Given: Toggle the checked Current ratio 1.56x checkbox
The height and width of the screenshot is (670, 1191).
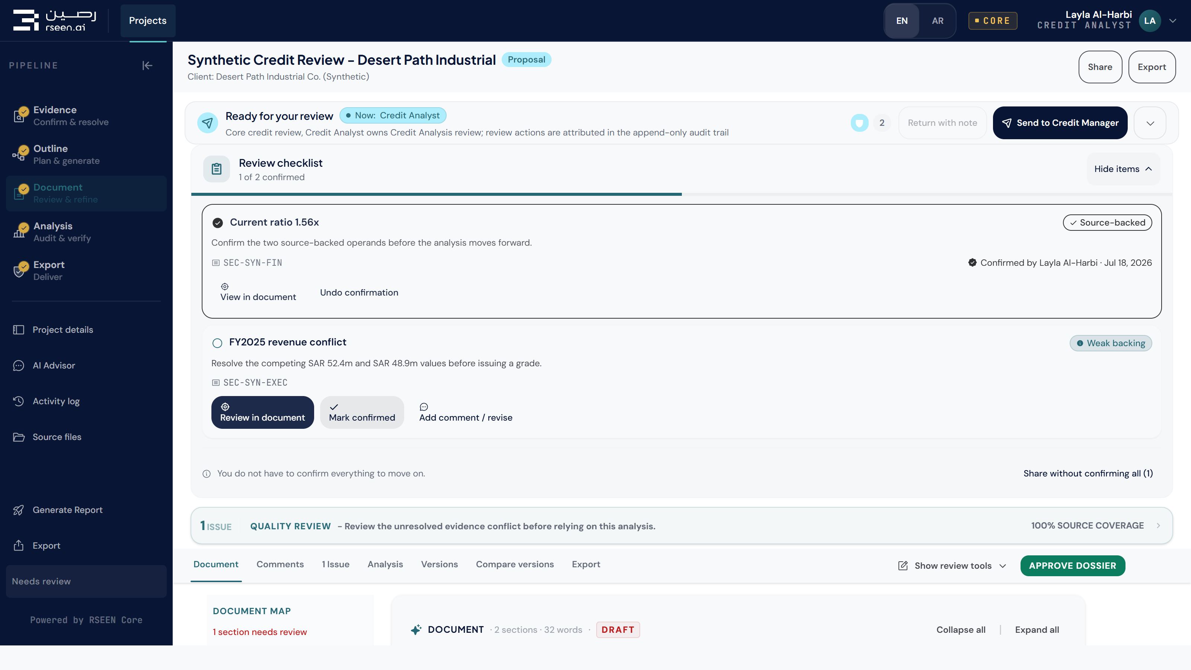Looking at the screenshot, I should (217, 223).
